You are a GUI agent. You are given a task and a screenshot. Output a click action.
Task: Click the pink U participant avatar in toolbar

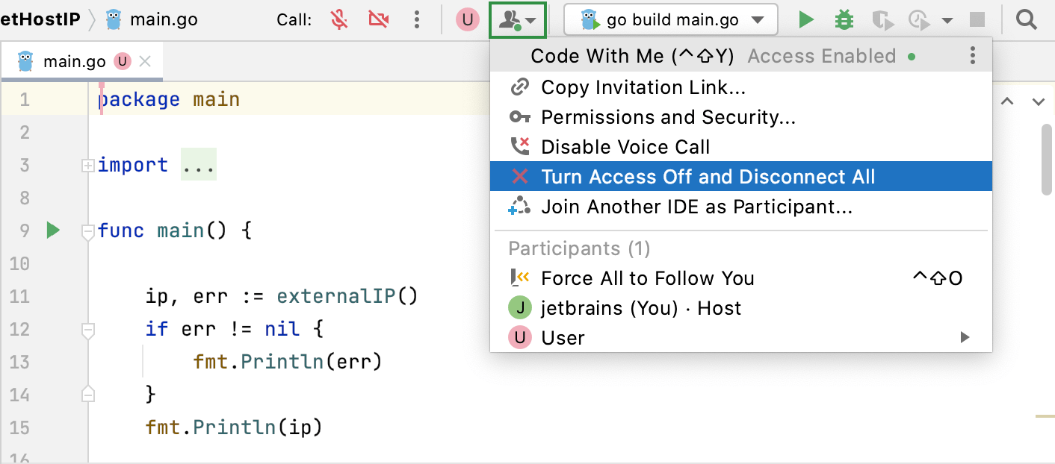coord(468,20)
